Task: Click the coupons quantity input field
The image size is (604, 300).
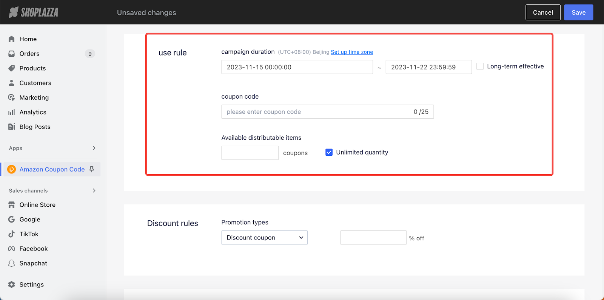Action: click(x=250, y=153)
